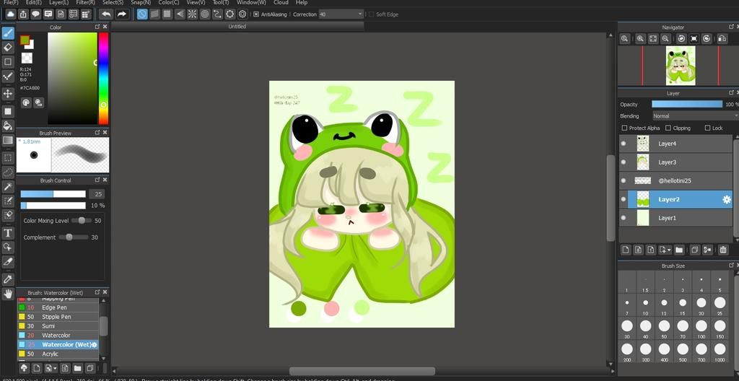This screenshot has width=739, height=381.
Task: Select the Stipple Pen brush
Action: point(58,317)
